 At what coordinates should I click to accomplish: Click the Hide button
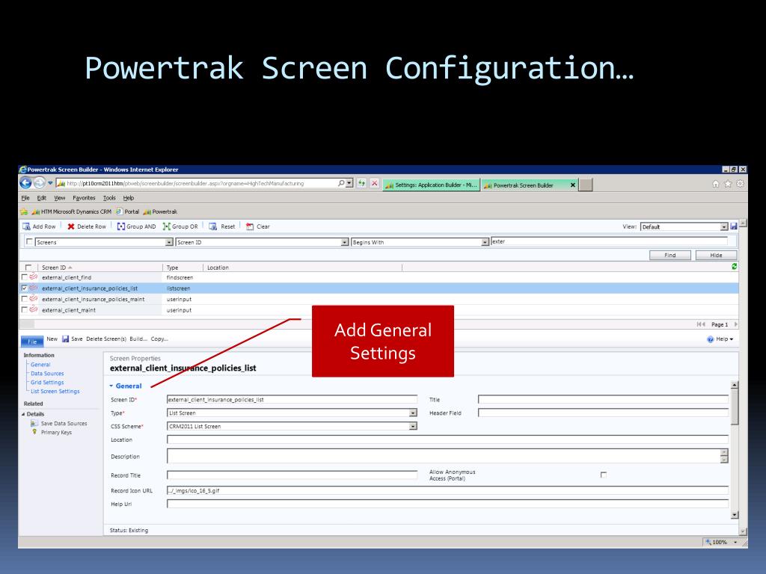tap(716, 255)
